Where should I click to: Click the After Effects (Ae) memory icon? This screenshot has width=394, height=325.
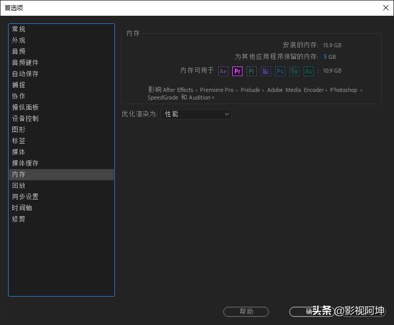(223, 71)
